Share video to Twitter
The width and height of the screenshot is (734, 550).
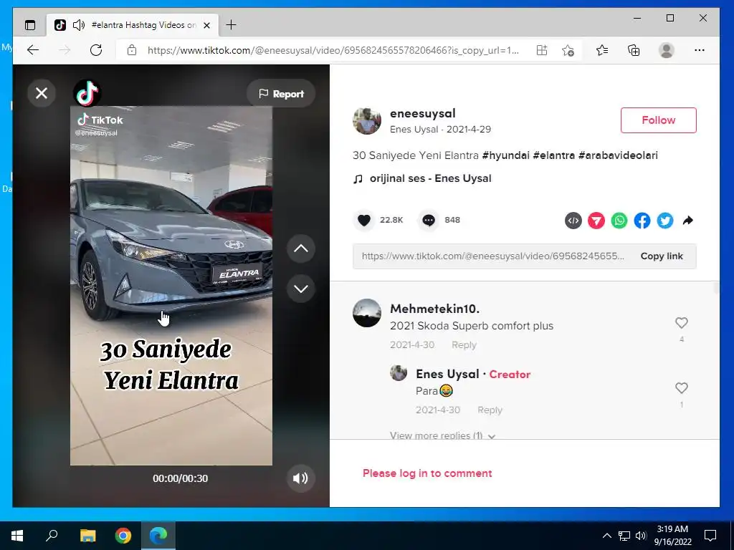(x=664, y=221)
